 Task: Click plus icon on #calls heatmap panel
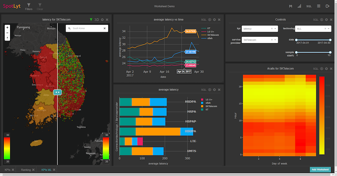321,69
